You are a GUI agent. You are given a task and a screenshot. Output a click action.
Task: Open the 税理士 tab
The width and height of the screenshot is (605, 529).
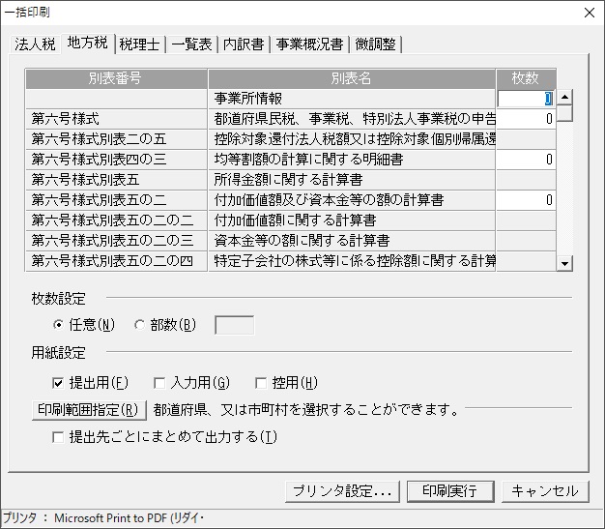coord(139,44)
